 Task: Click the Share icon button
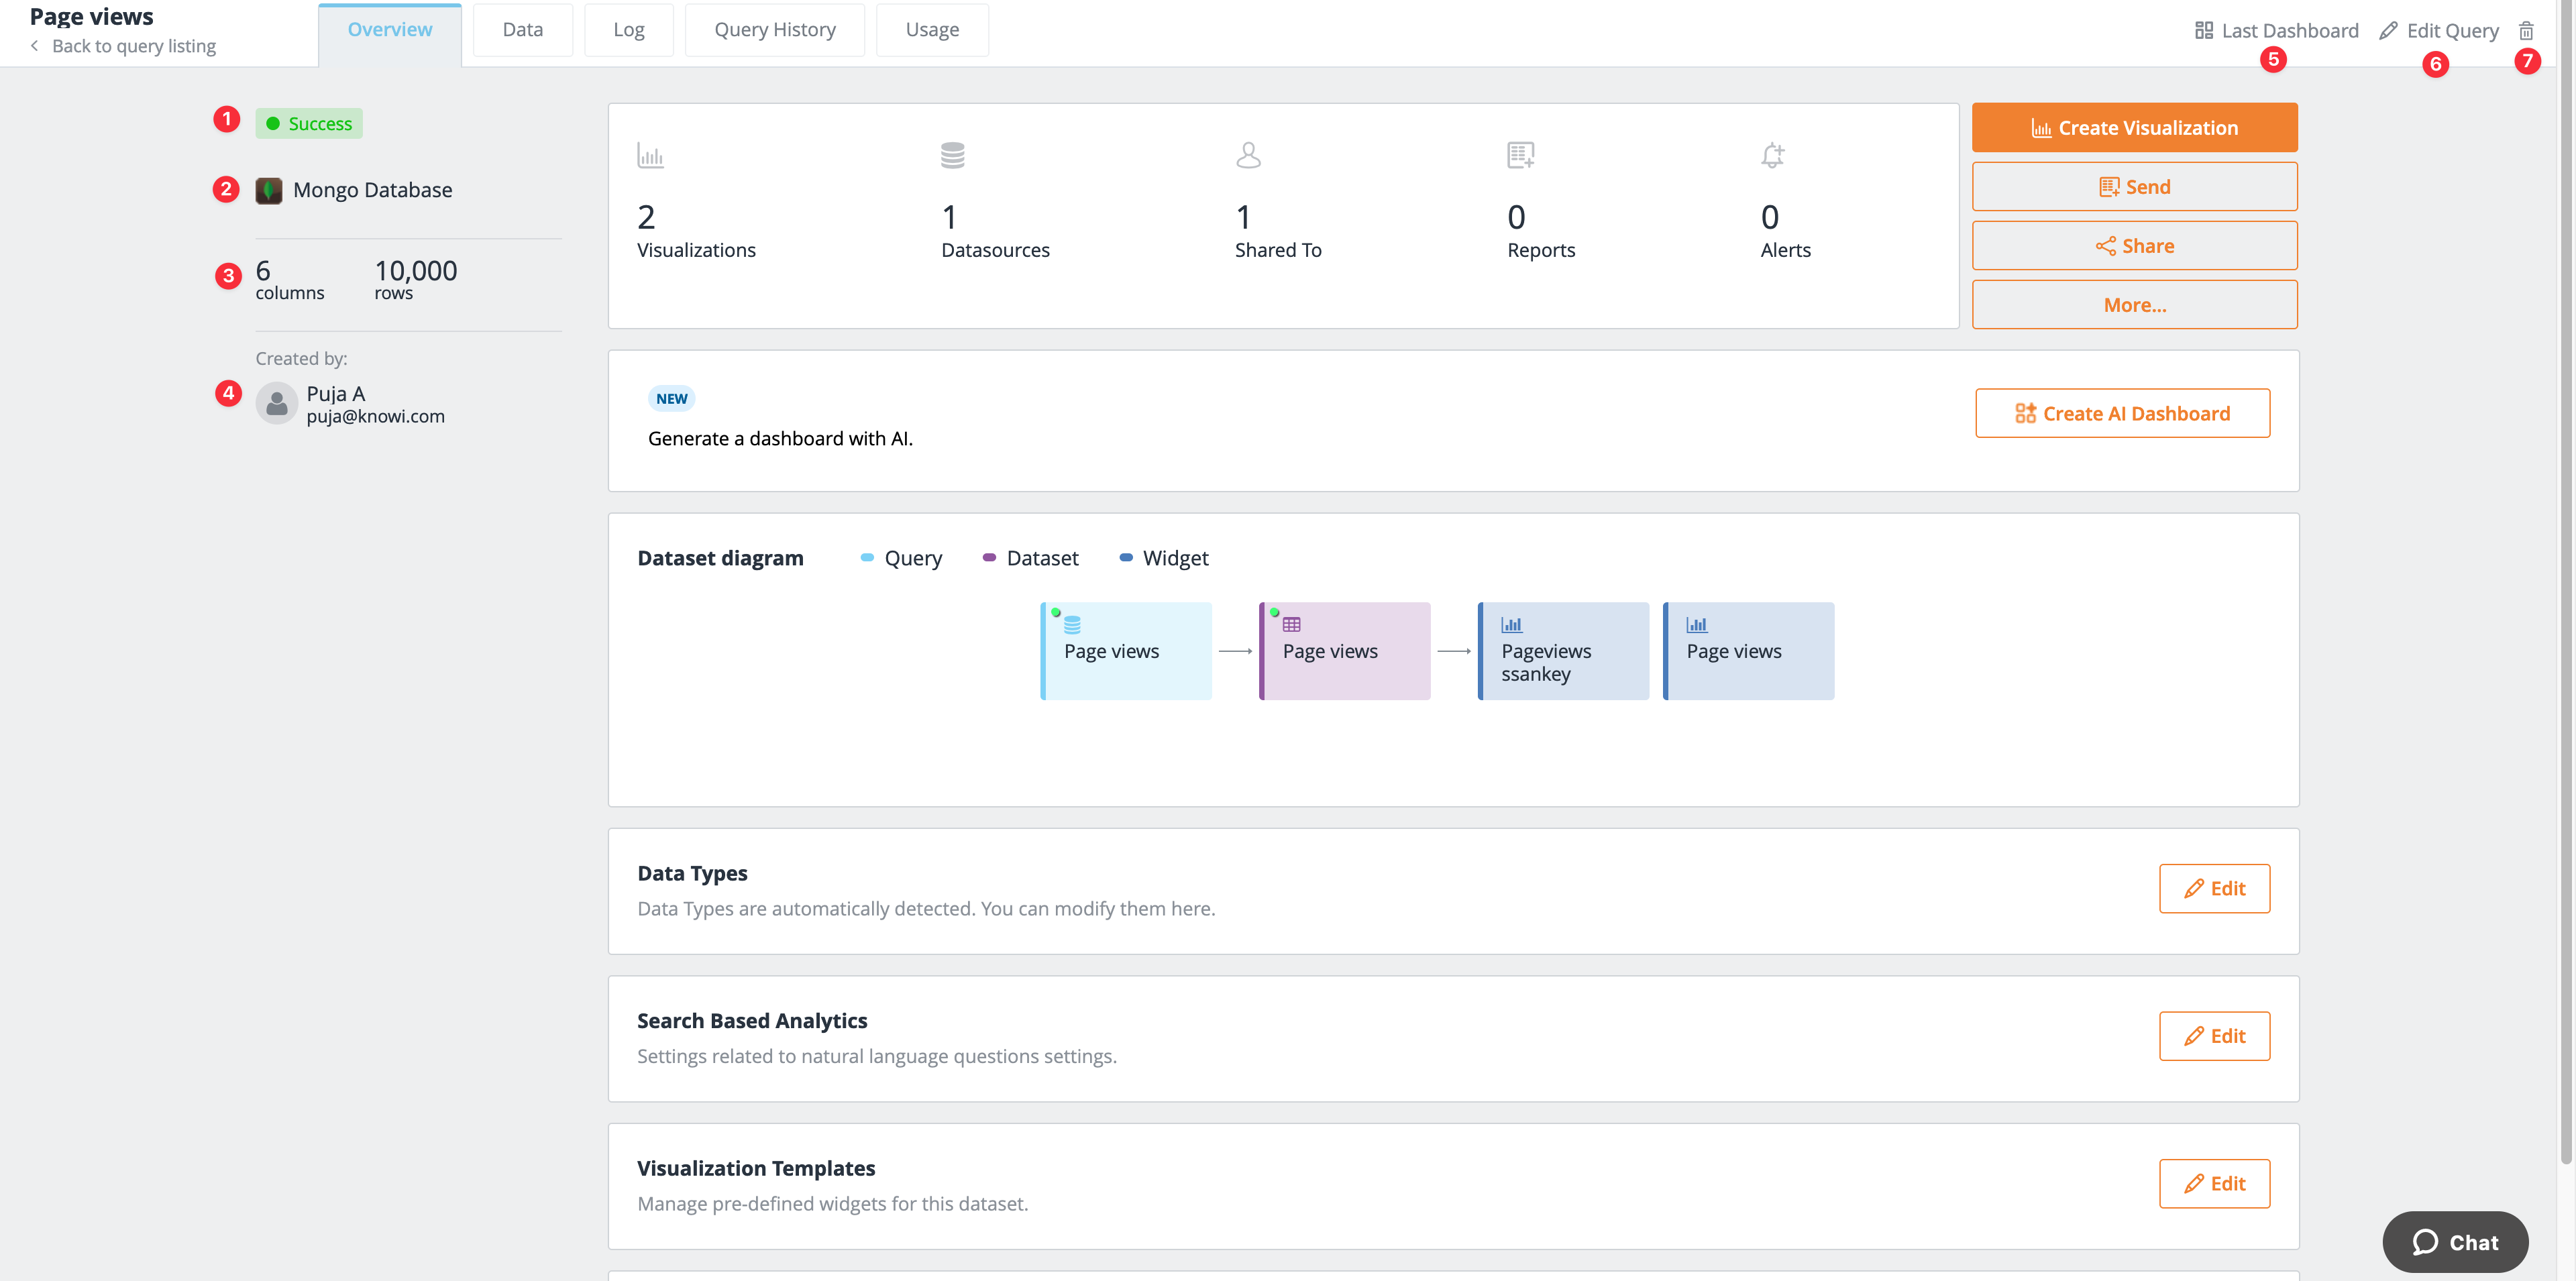point(2134,245)
